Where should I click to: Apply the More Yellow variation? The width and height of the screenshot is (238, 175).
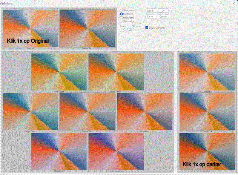click(116, 72)
